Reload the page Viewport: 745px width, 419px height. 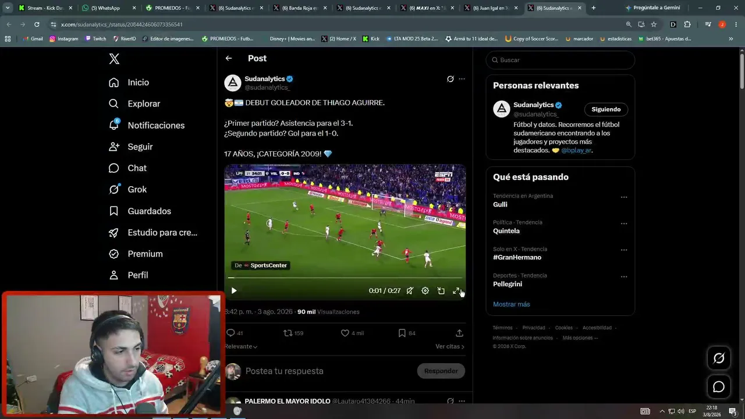pyautogui.click(x=37, y=24)
